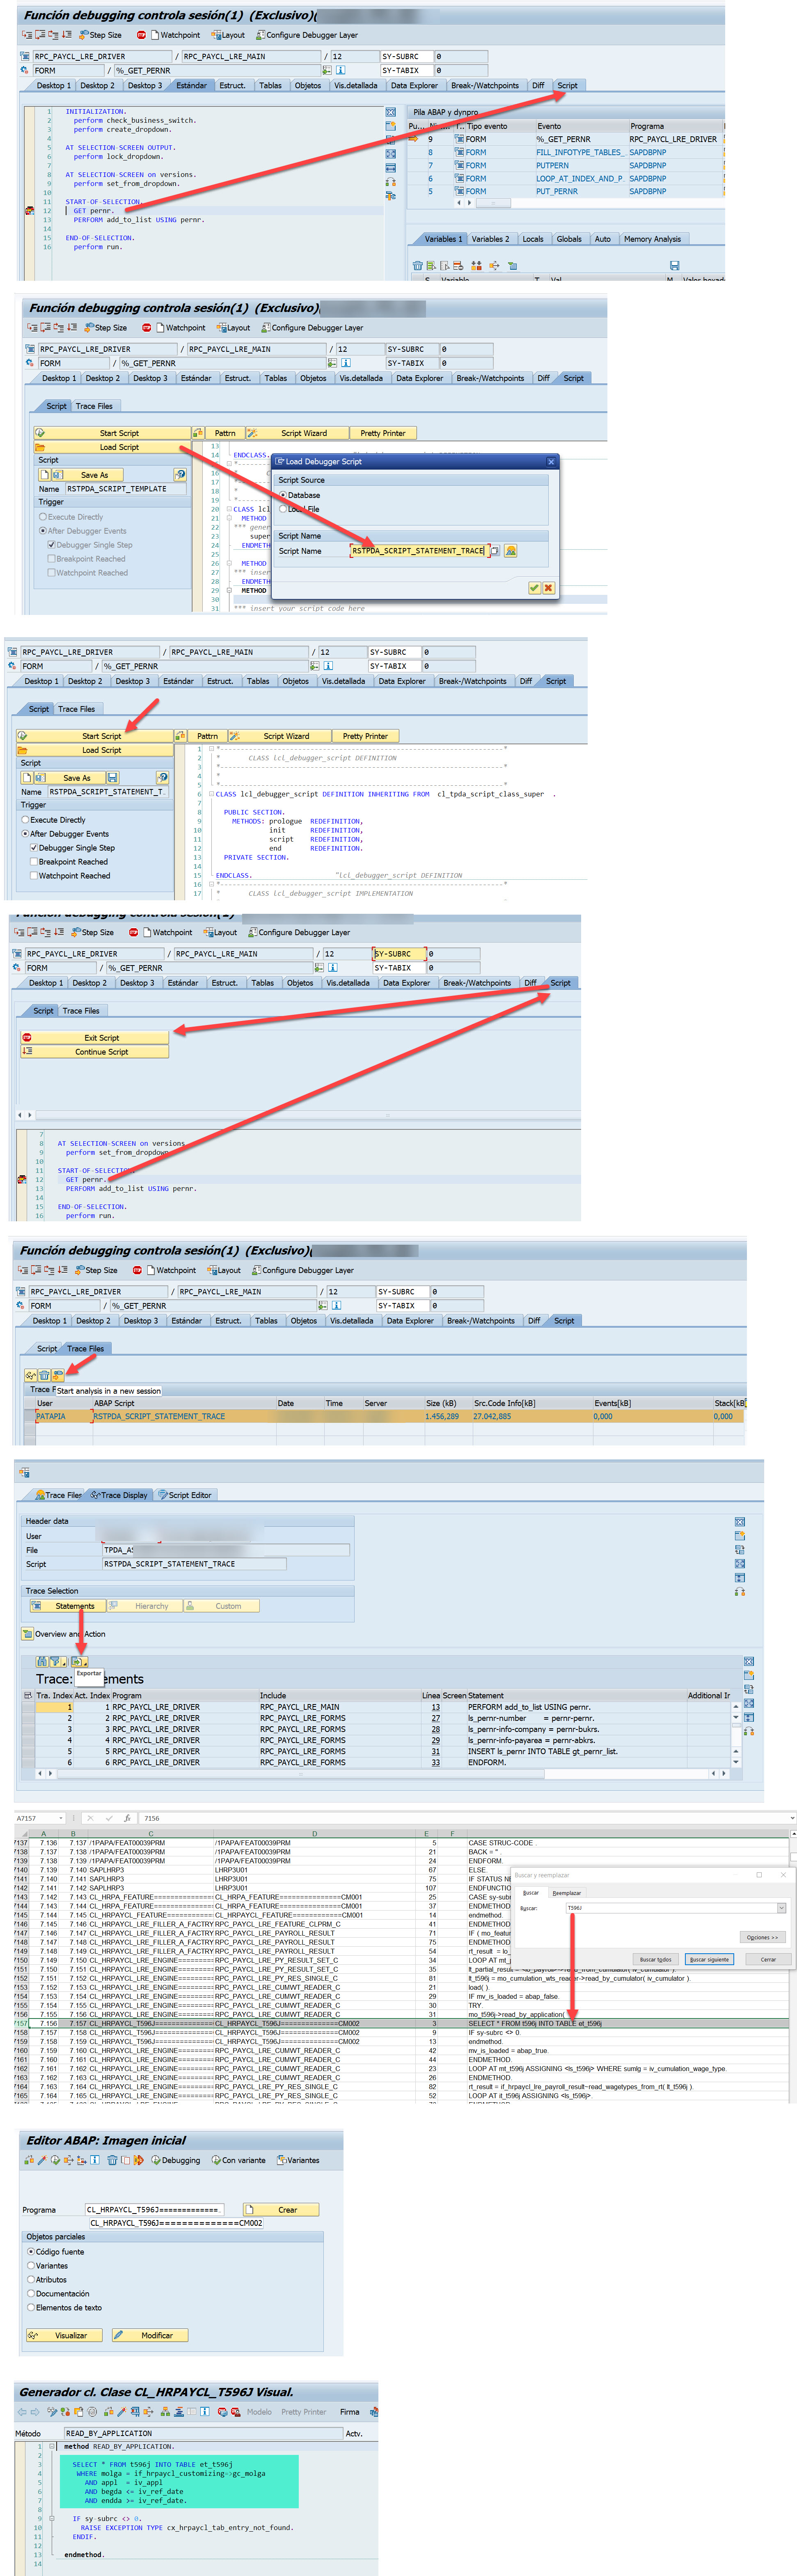Screen dimensions: 797x2576
Task: Open the Buscar field dropdown in find dialog
Action: pyautogui.click(x=781, y=1908)
